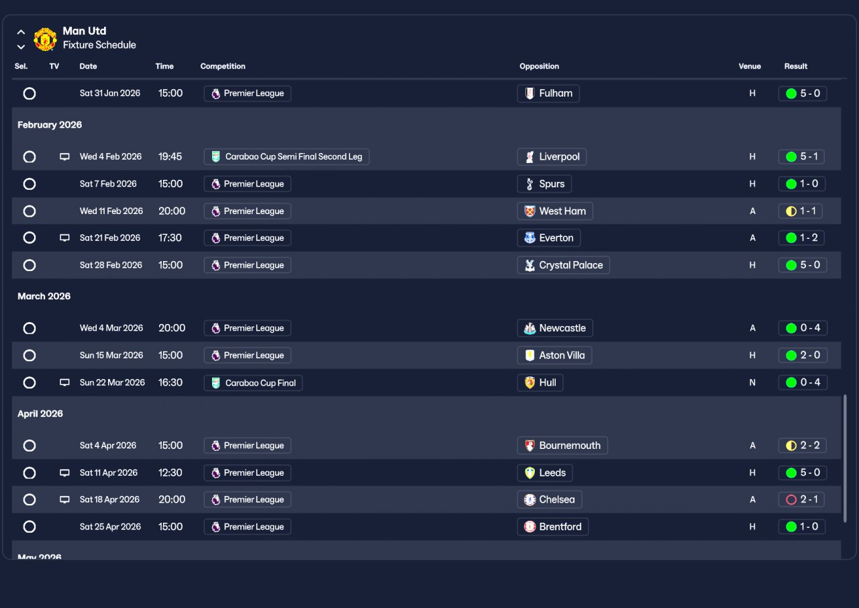Click the Premier League logo on the West Ham row
Screen dimensions: 859x608
[x=215, y=211]
